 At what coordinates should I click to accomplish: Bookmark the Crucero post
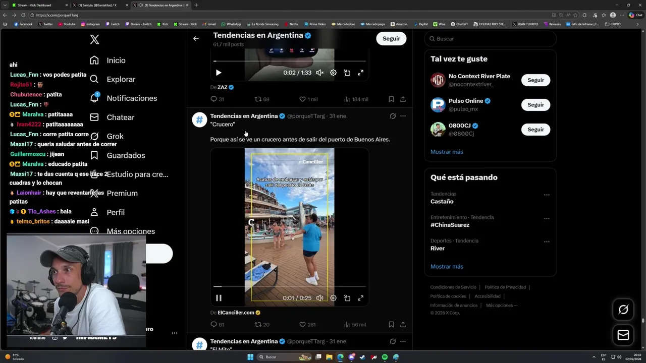tap(391, 325)
